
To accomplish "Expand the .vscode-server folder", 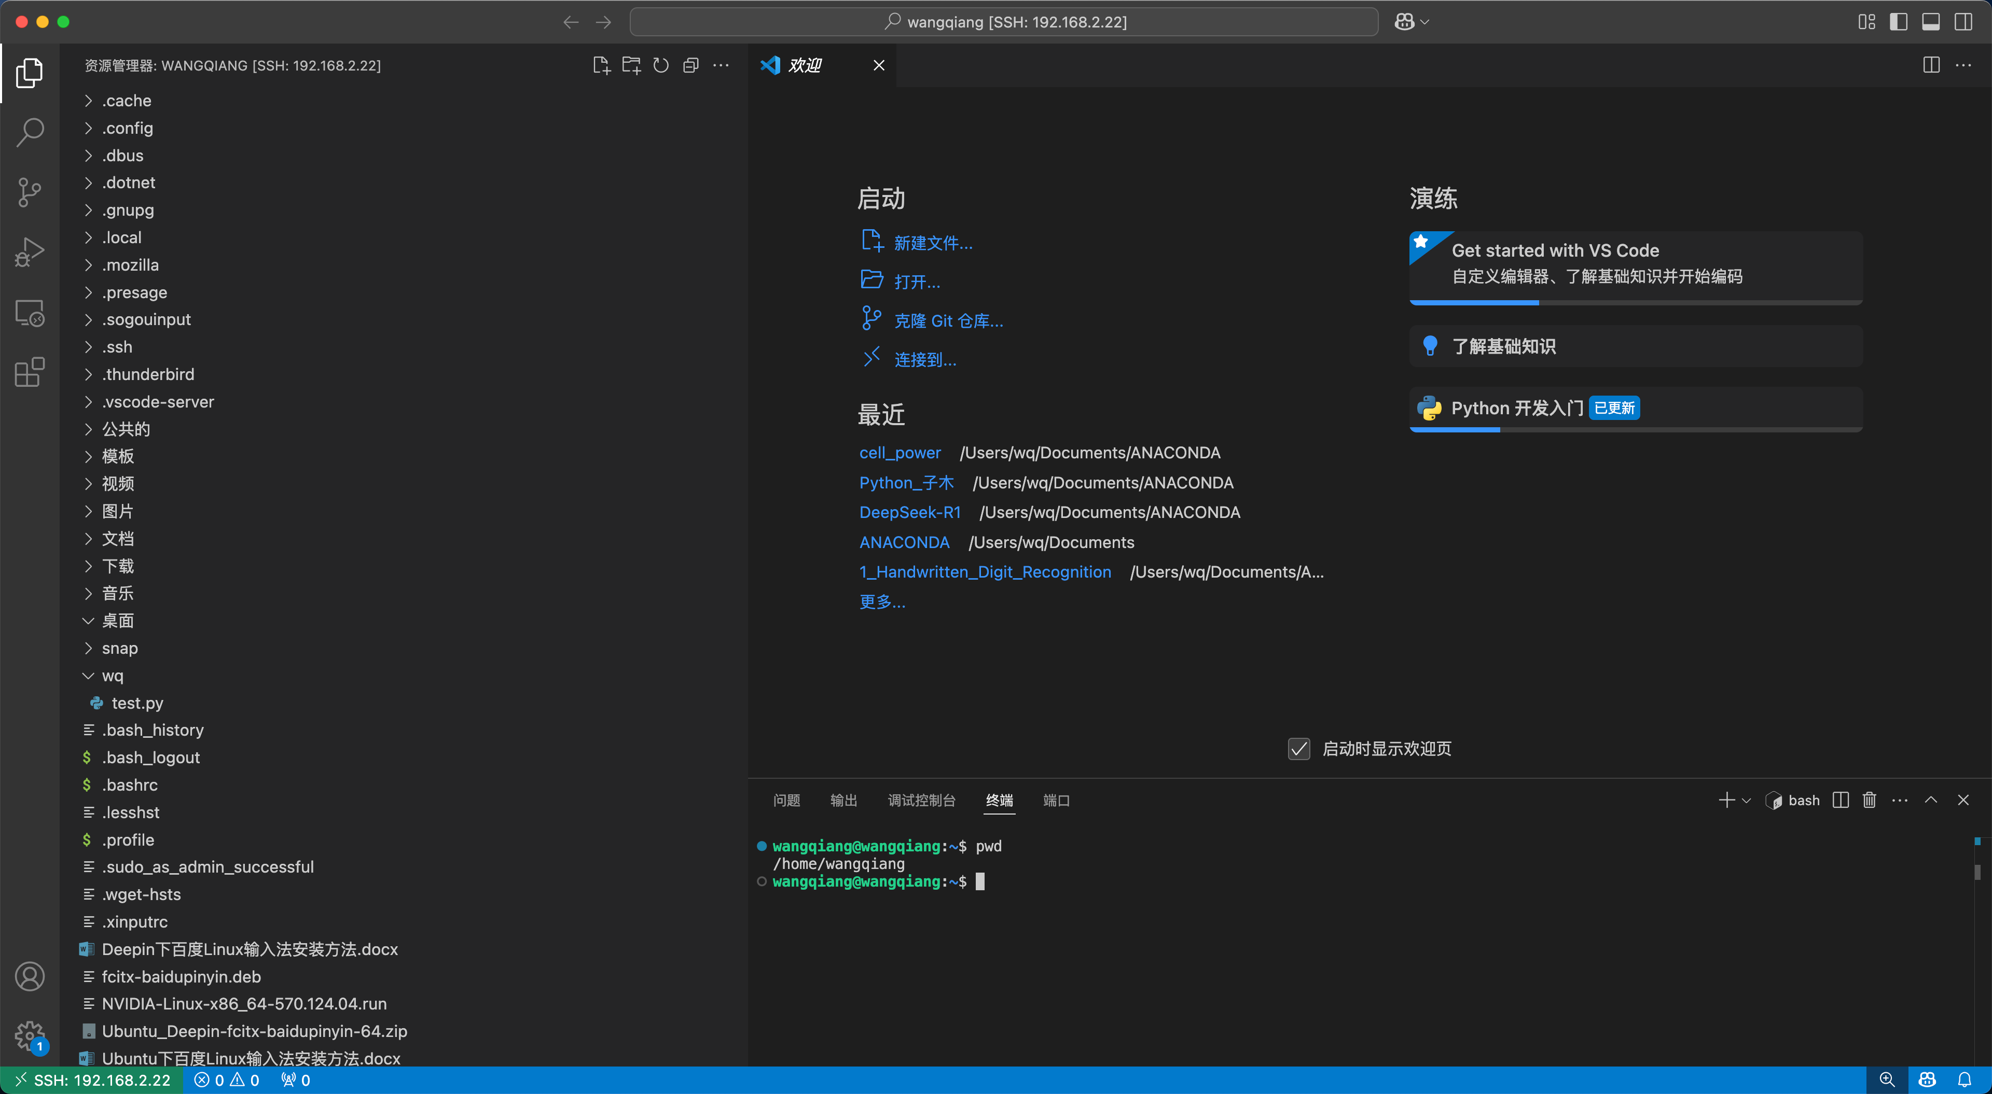I will pyautogui.click(x=158, y=401).
